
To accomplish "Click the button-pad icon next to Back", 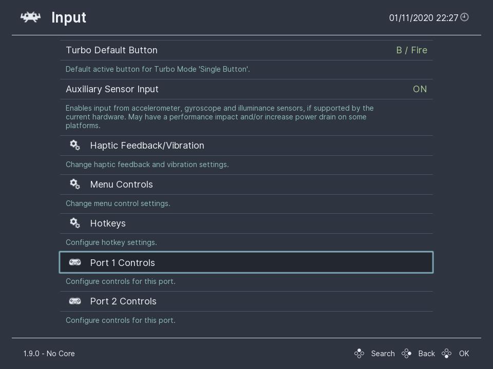I will pos(406,353).
